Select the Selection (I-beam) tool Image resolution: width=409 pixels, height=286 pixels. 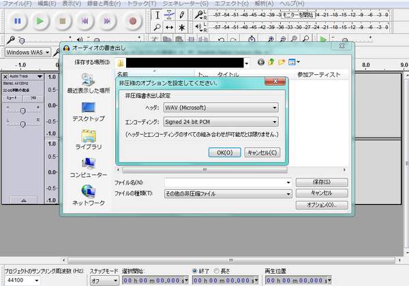coord(157,15)
